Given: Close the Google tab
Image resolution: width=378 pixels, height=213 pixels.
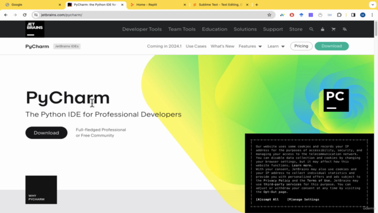Looking at the screenshot, I should [60, 5].
